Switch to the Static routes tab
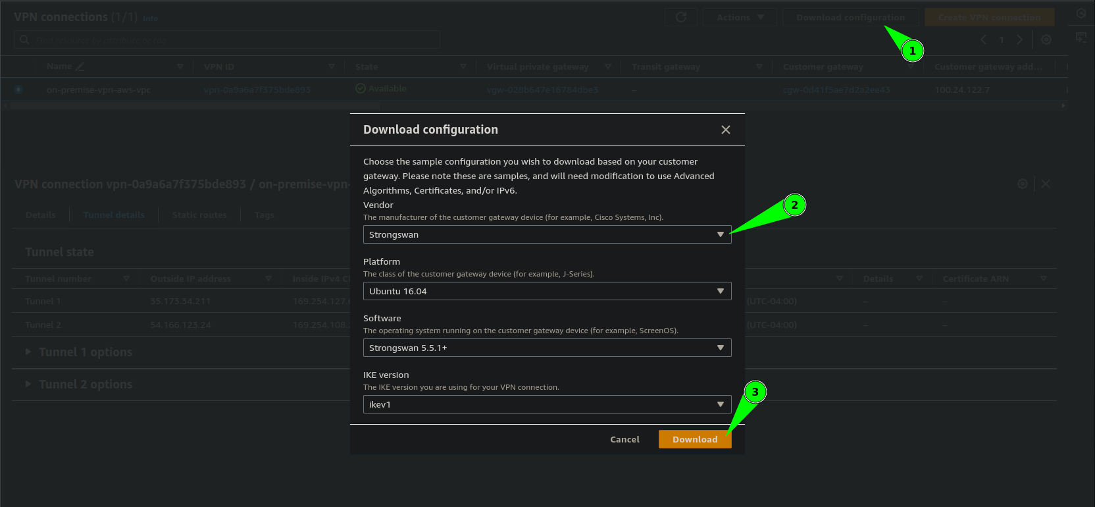This screenshot has height=507, width=1095. click(x=199, y=215)
